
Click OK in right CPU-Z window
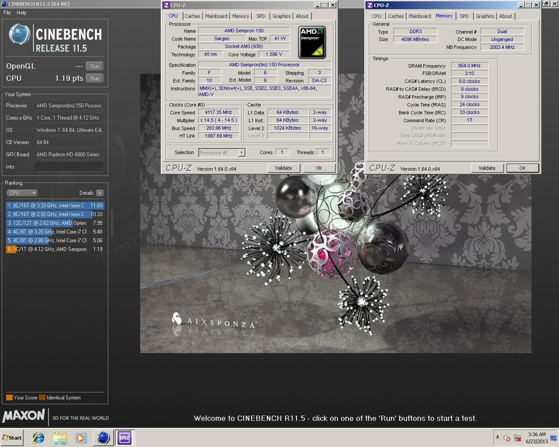point(522,168)
